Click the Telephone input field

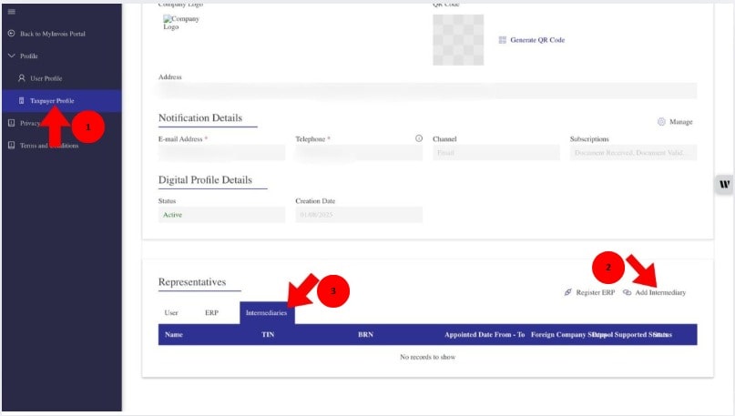[x=359, y=153]
